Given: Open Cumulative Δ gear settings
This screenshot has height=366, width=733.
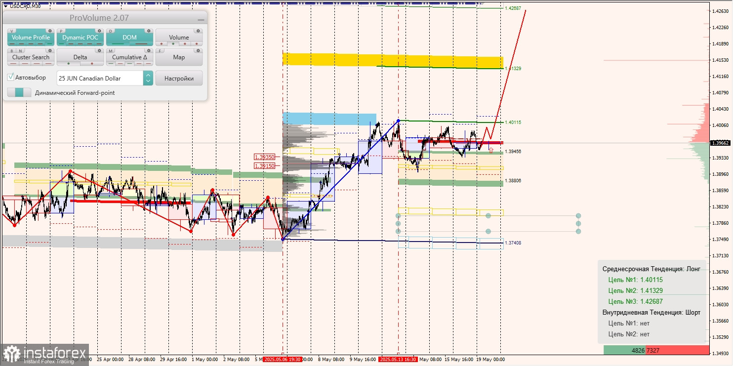Looking at the screenshot, I should point(149,51).
